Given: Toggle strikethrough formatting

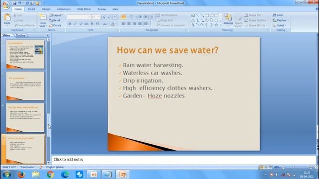Looking at the screenshot, I should [86, 24].
